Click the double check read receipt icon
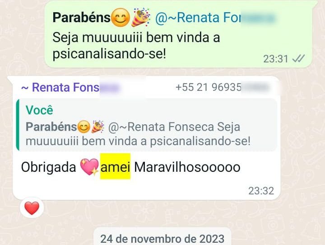This screenshot has width=325, height=245. coord(298,59)
